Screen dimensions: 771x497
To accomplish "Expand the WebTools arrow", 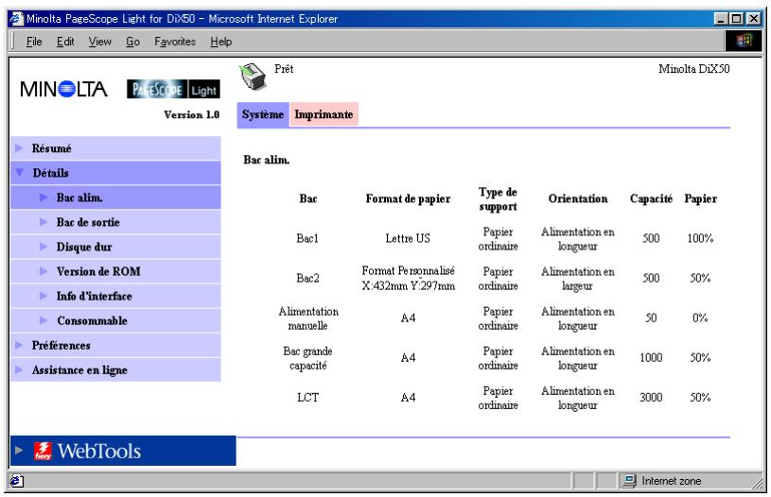I will [x=19, y=450].
